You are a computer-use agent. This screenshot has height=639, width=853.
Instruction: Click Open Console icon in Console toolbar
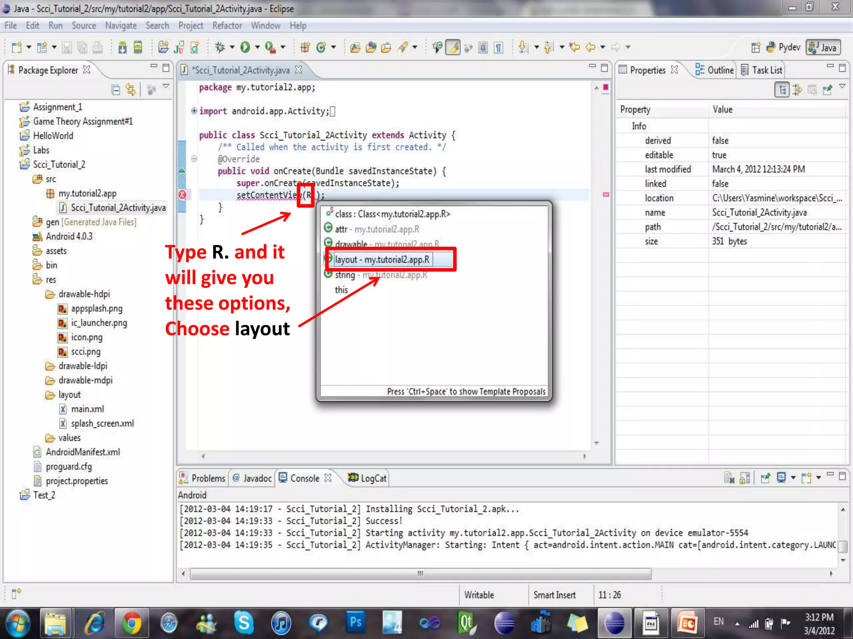806,478
